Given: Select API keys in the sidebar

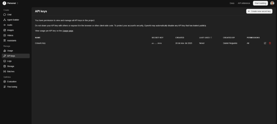Looking at the screenshot, I should coord(16,56).
